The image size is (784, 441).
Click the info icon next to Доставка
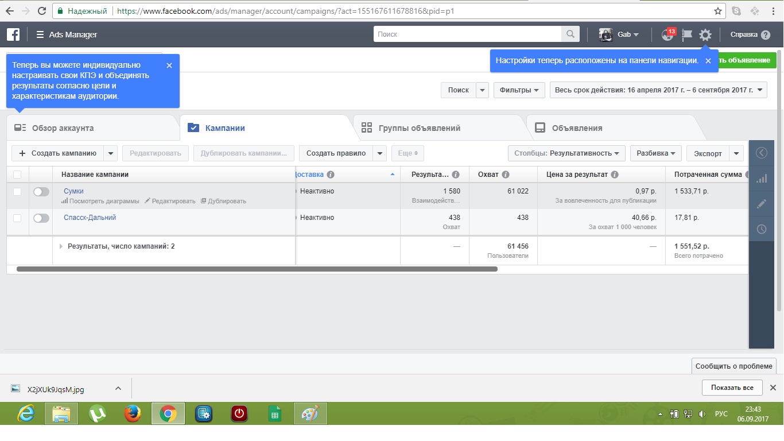point(331,175)
